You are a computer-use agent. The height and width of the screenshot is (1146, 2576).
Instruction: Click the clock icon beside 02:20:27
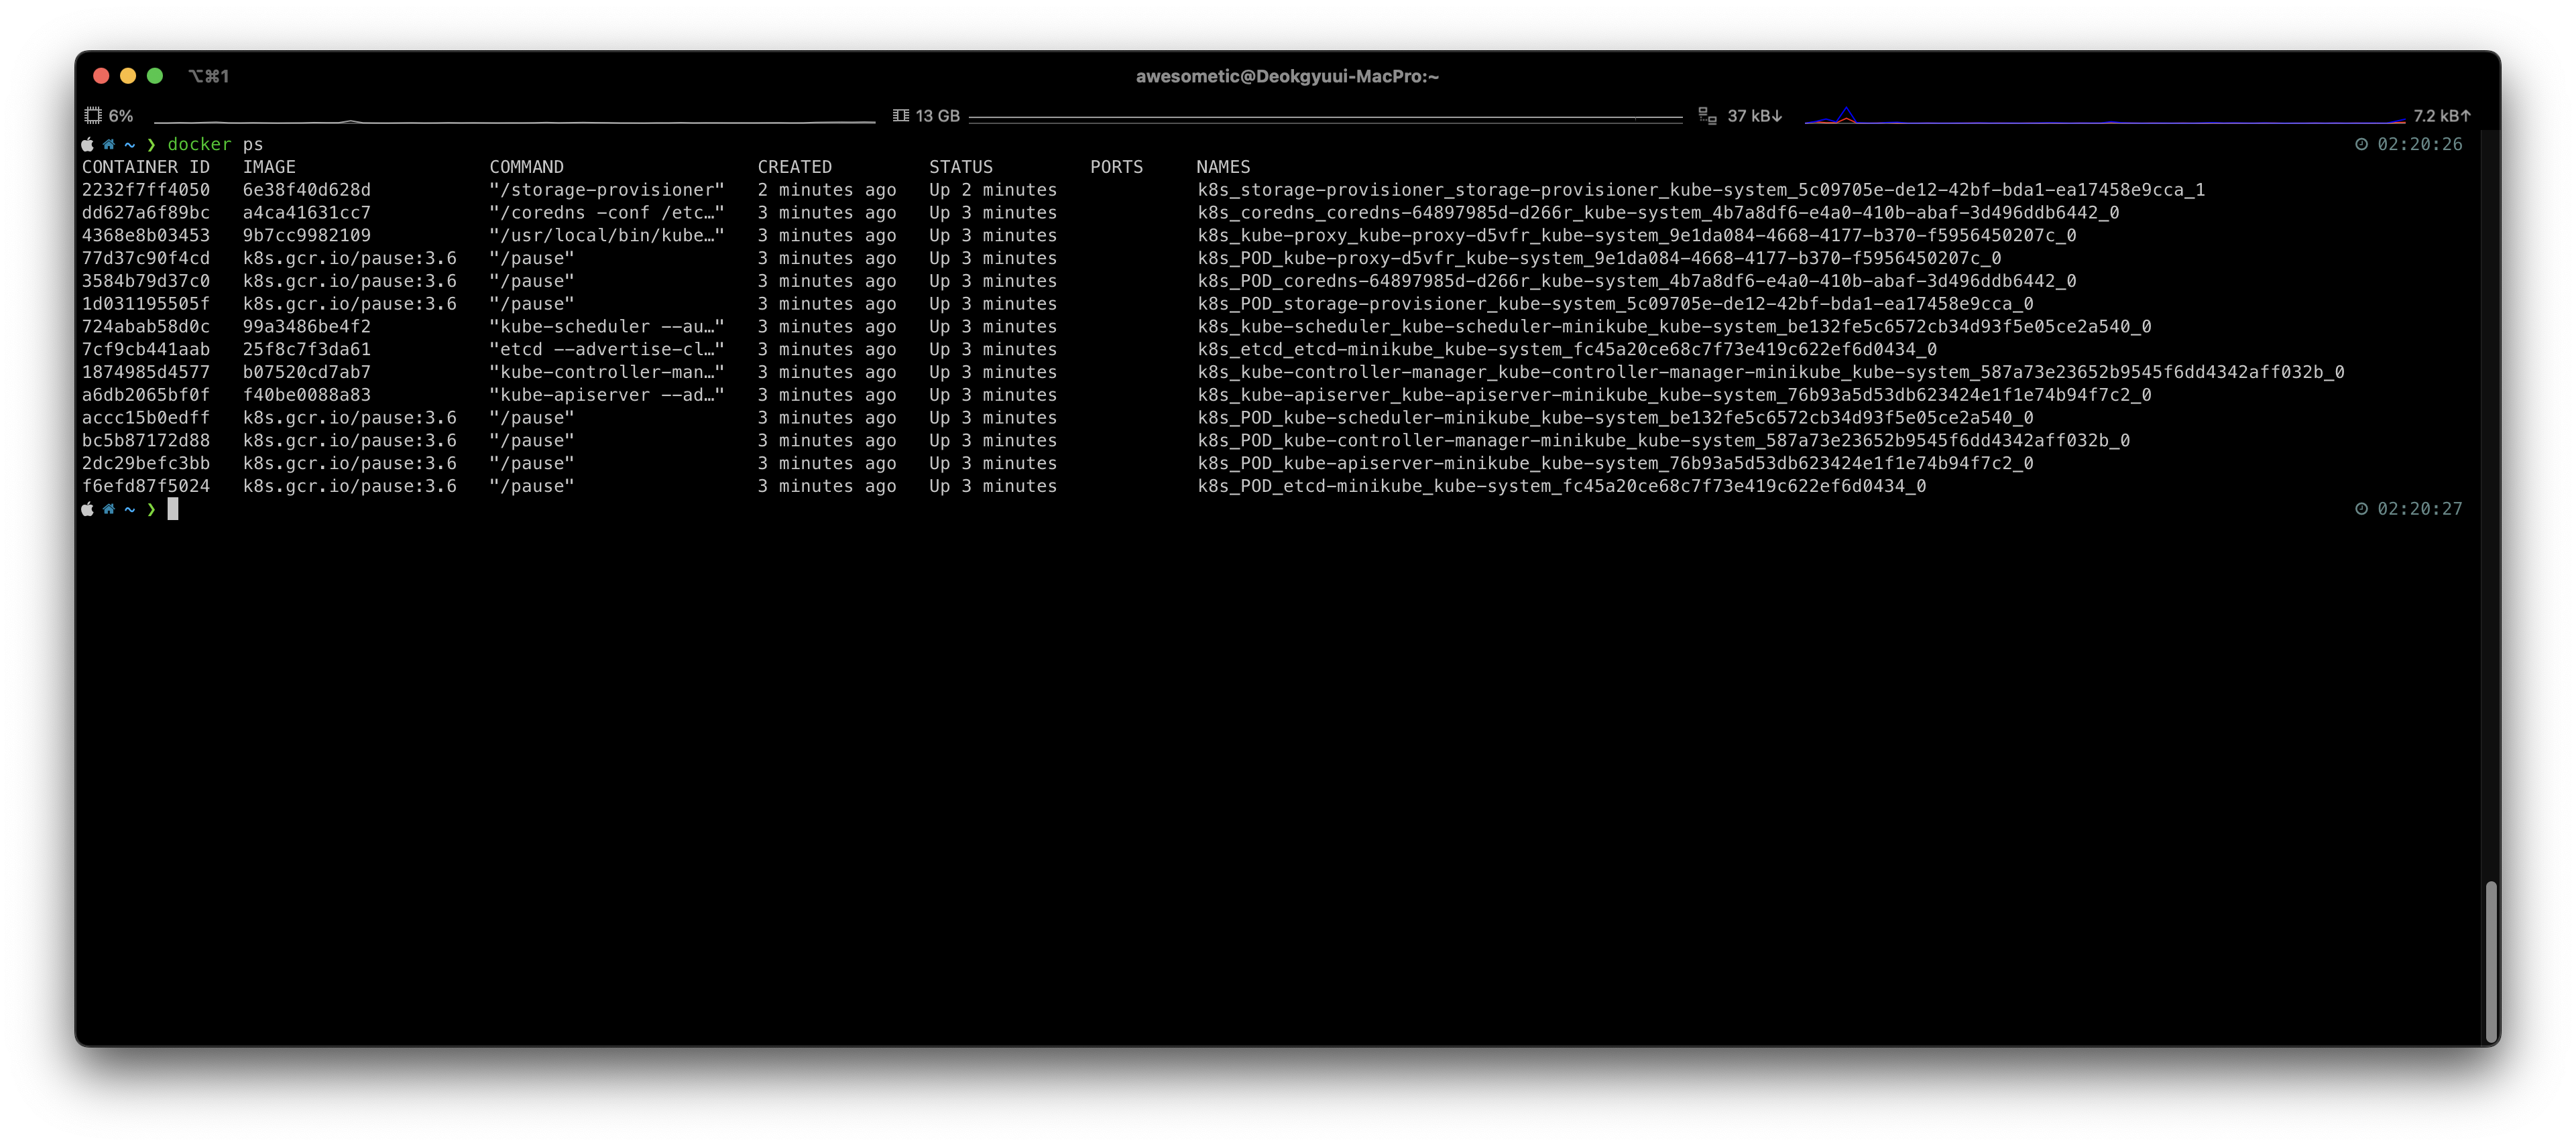(x=2361, y=509)
